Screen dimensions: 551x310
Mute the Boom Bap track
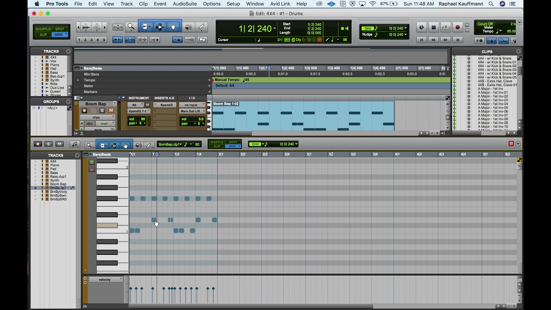point(111,111)
